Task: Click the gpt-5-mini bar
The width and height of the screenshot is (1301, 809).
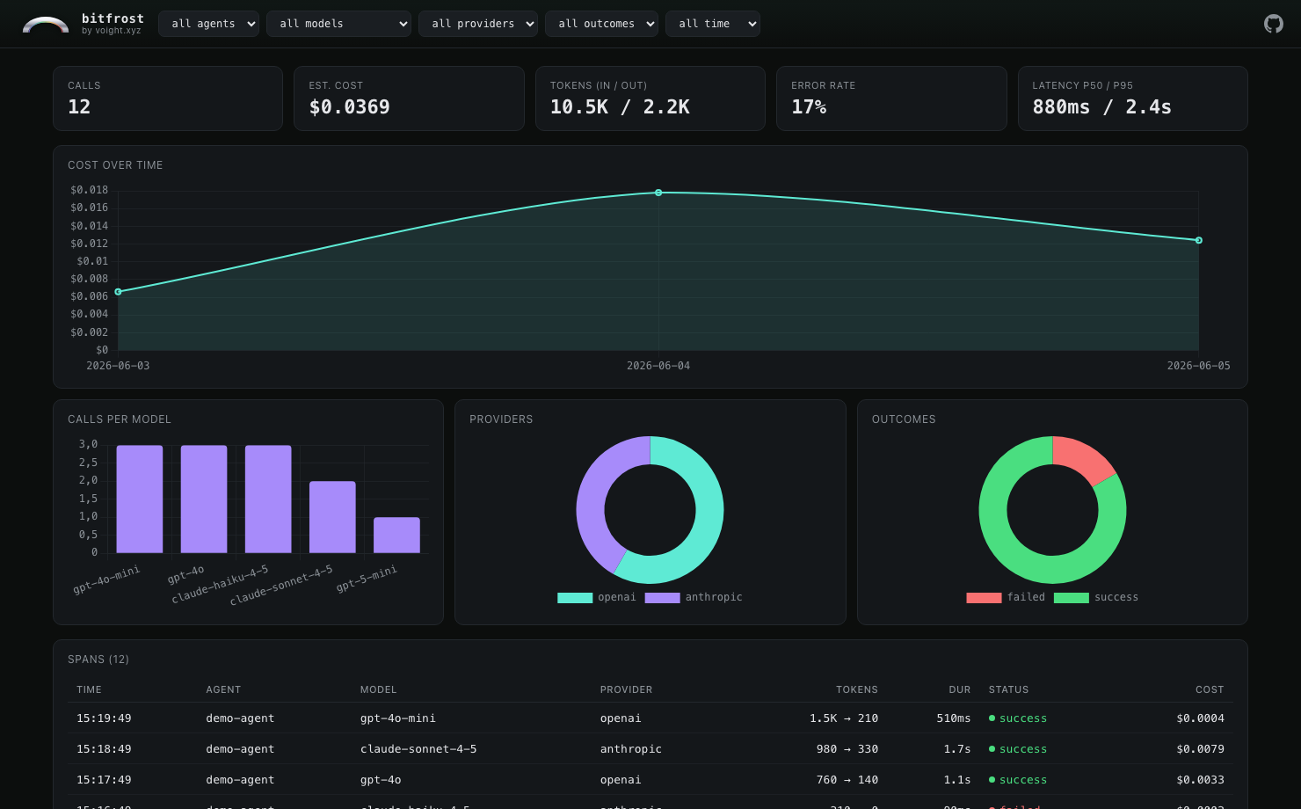Action: tap(396, 536)
